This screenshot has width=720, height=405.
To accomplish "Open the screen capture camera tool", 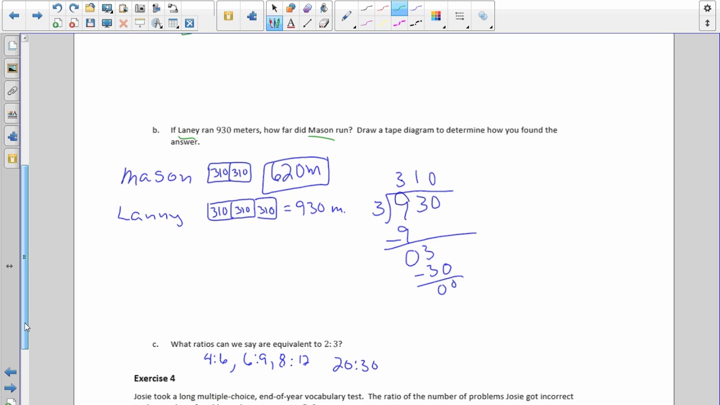I will tap(140, 8).
